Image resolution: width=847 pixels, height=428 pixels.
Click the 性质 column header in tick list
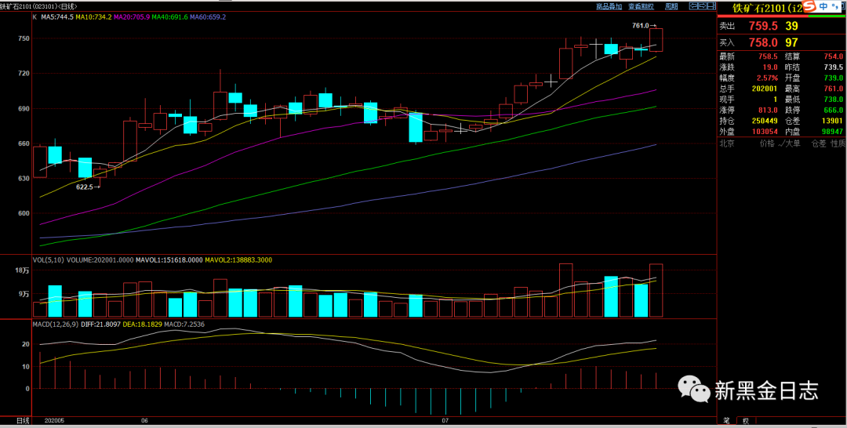pos(838,143)
